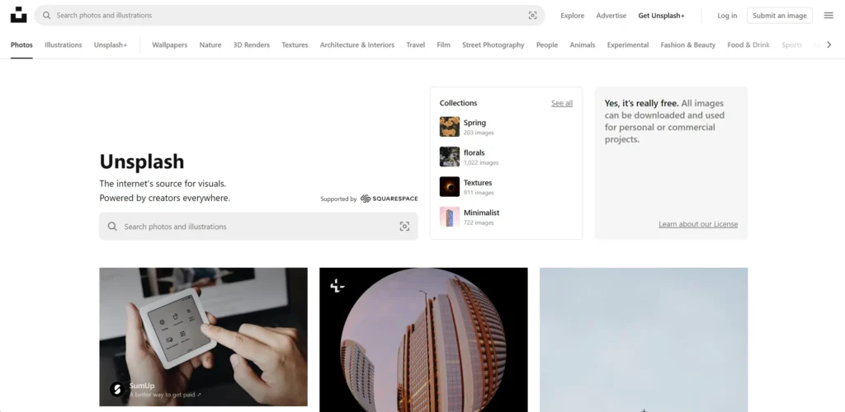The width and height of the screenshot is (845, 412).
Task: Open the Textures collection thumbnail
Action: click(450, 187)
